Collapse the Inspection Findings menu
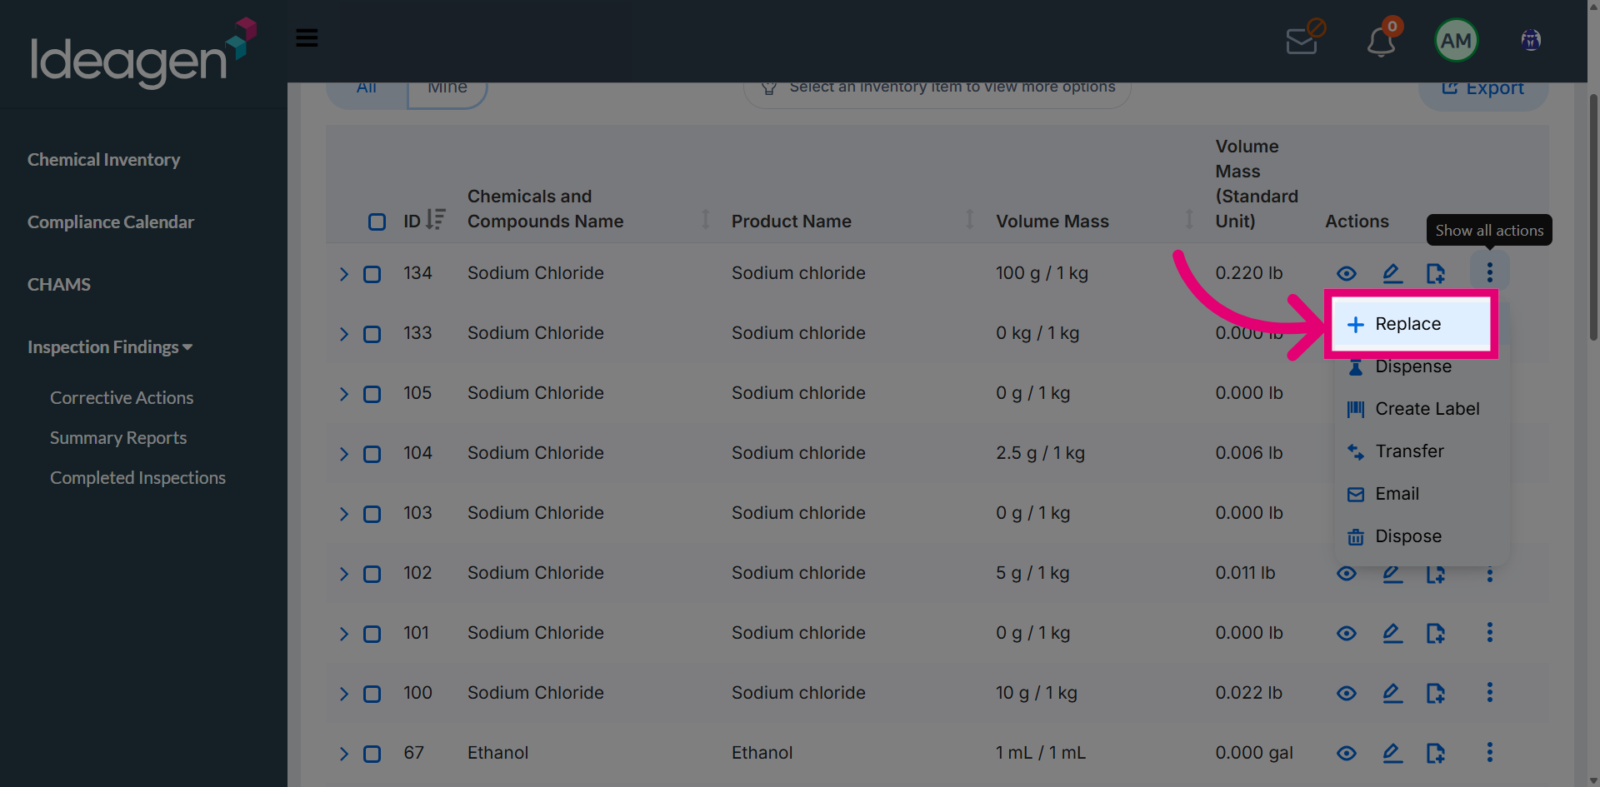1600x787 pixels. (x=110, y=346)
